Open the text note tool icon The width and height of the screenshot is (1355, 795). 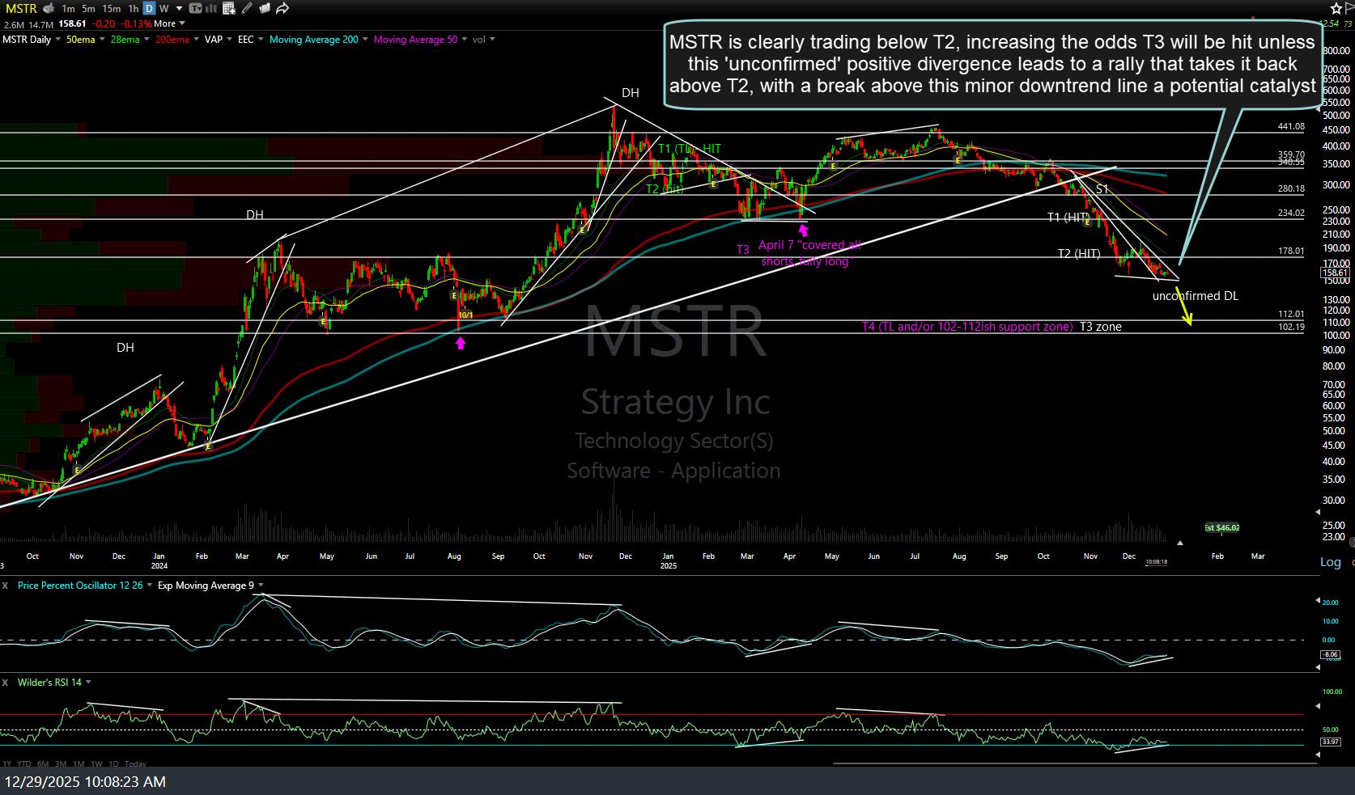(195, 9)
